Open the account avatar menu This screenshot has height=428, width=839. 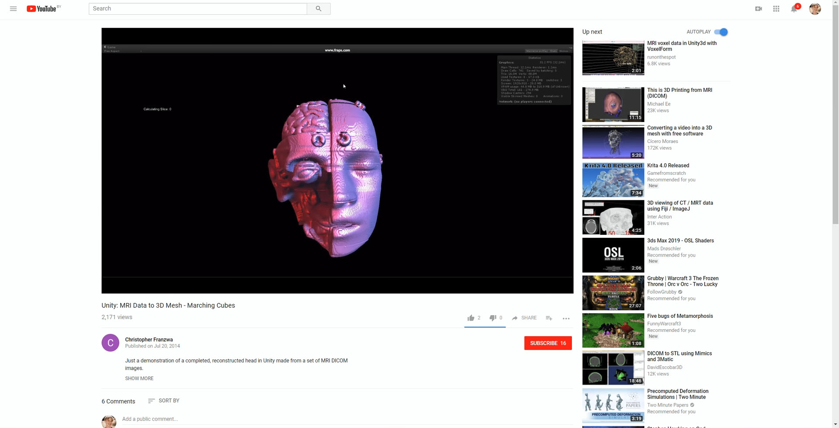click(x=815, y=9)
